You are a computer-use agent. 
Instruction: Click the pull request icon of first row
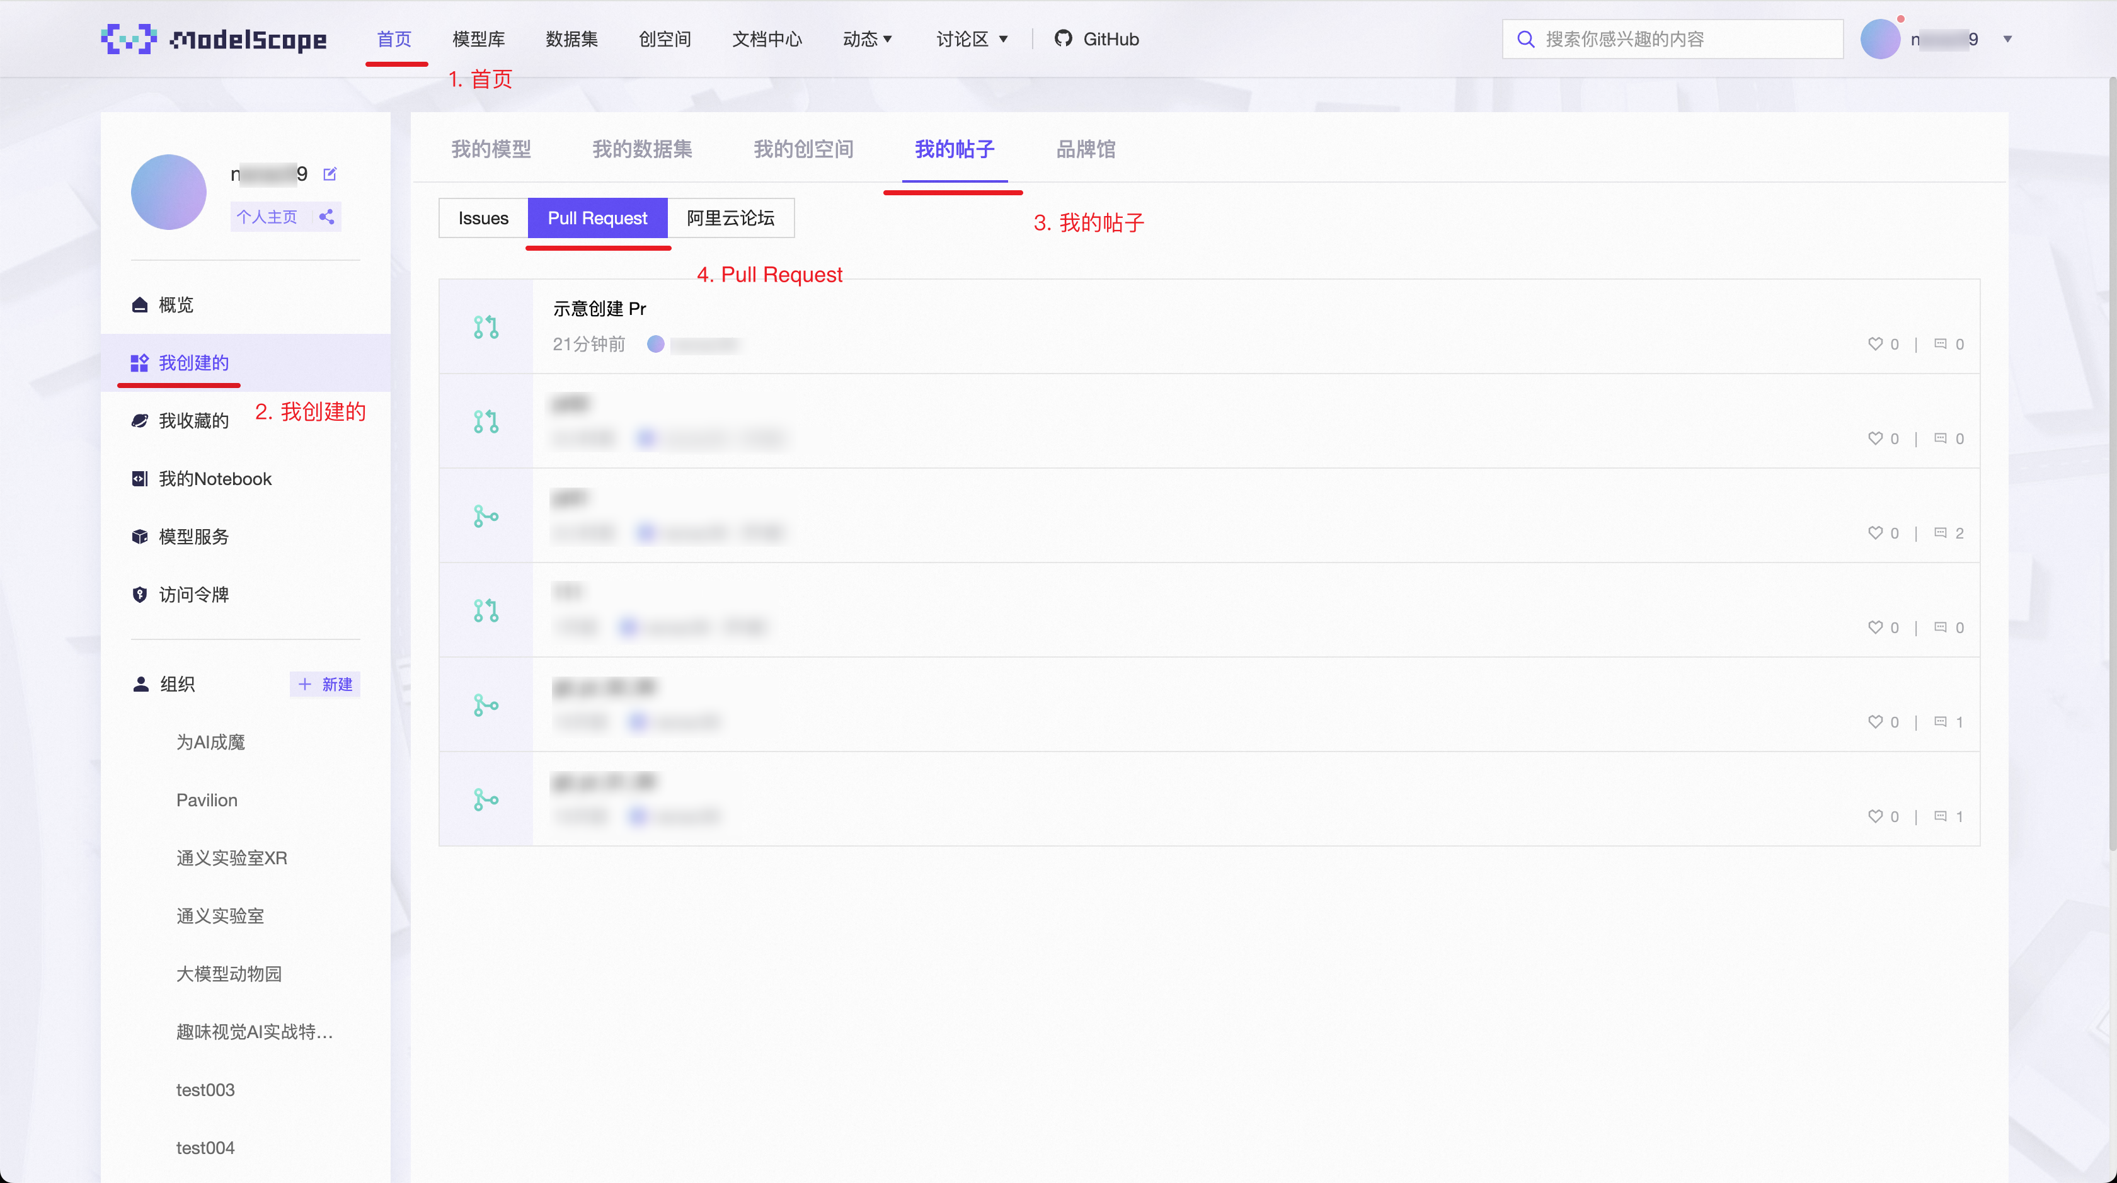pos(486,327)
